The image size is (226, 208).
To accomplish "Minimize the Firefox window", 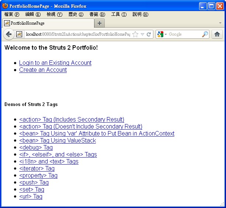I will coord(203,6).
